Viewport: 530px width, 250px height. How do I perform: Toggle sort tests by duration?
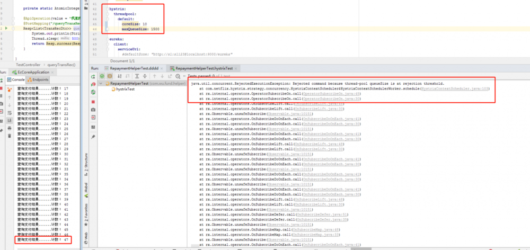pyautogui.click(x=127, y=76)
